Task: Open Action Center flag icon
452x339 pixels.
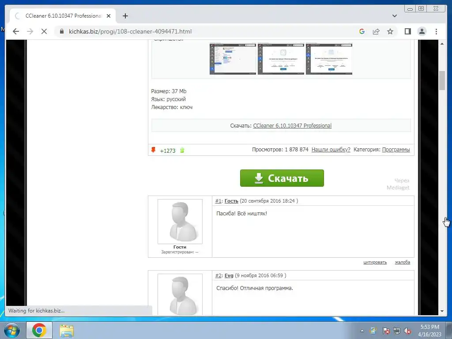Action: [386, 331]
